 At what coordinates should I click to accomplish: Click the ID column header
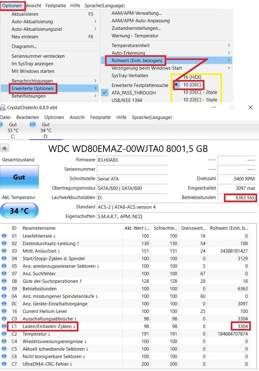pyautogui.click(x=14, y=228)
